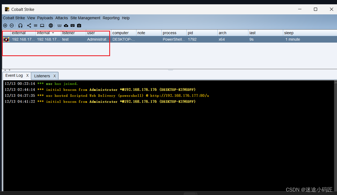The height and width of the screenshot is (195, 337).
Task: Click the Disconnect minus icon
Action: 12,25
